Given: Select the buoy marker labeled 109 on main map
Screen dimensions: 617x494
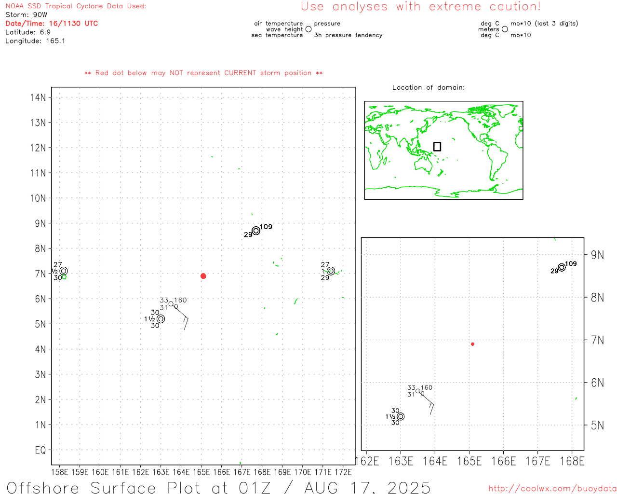Looking at the screenshot, I should (x=256, y=231).
